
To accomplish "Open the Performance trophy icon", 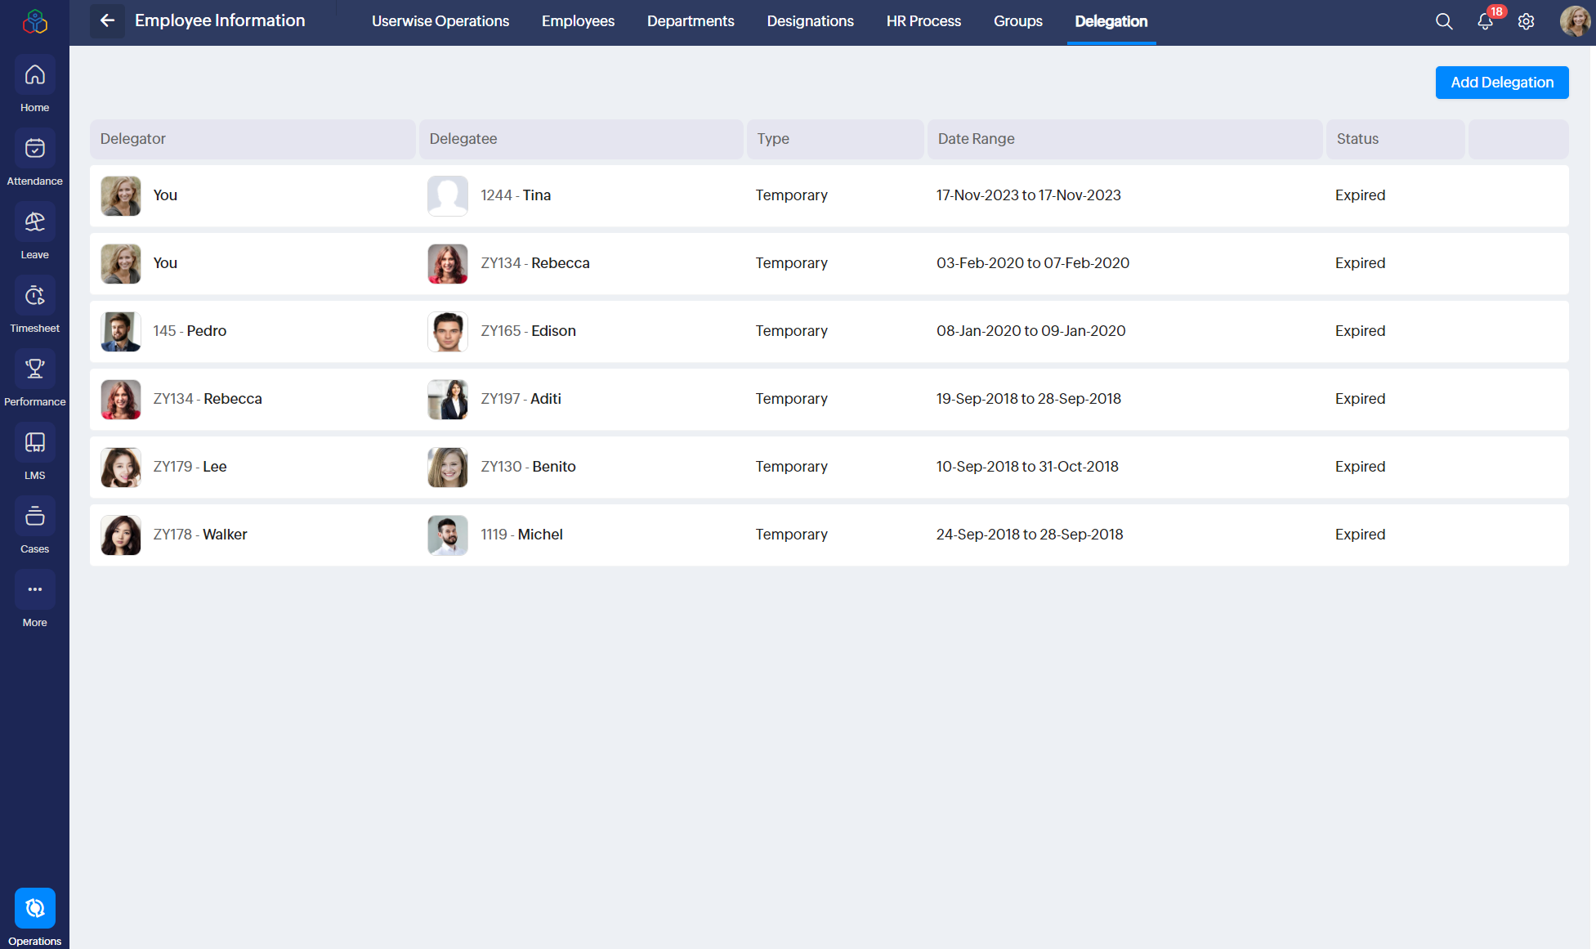I will tap(34, 369).
